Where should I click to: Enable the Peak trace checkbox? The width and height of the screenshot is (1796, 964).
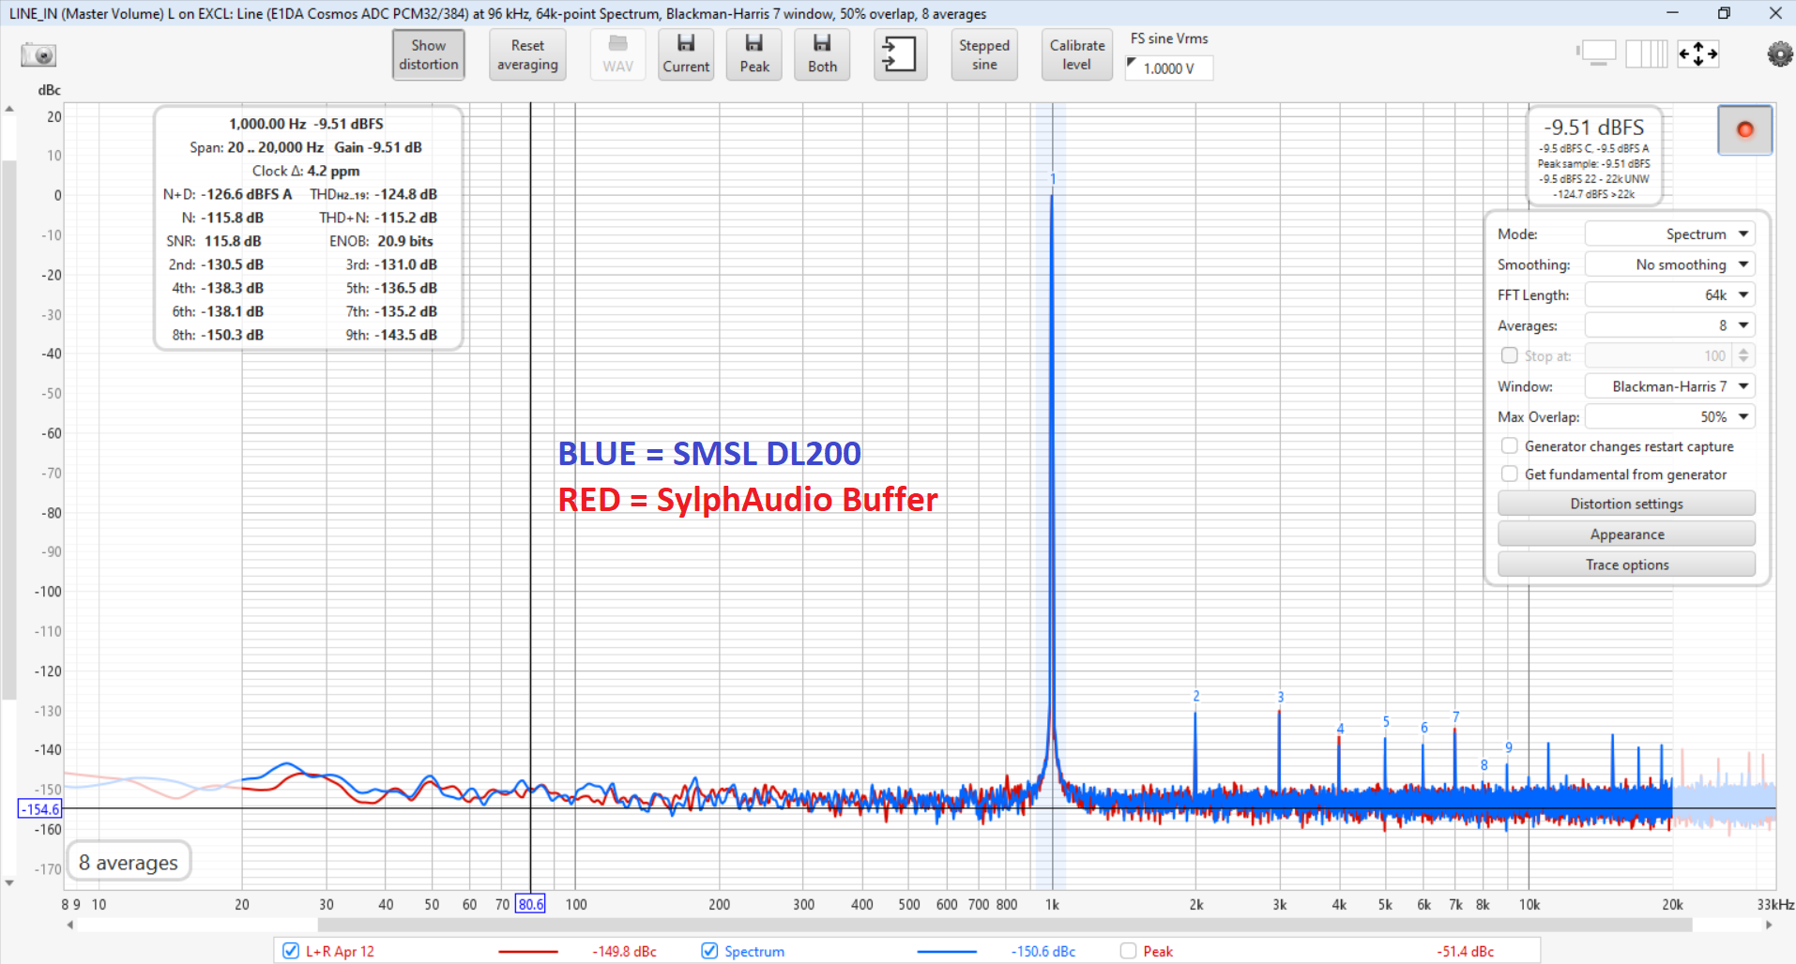point(1128,950)
